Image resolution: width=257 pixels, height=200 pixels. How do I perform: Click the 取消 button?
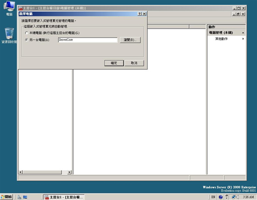[x=134, y=63]
